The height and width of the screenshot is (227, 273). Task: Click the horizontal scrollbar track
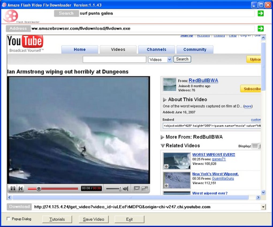131,197
